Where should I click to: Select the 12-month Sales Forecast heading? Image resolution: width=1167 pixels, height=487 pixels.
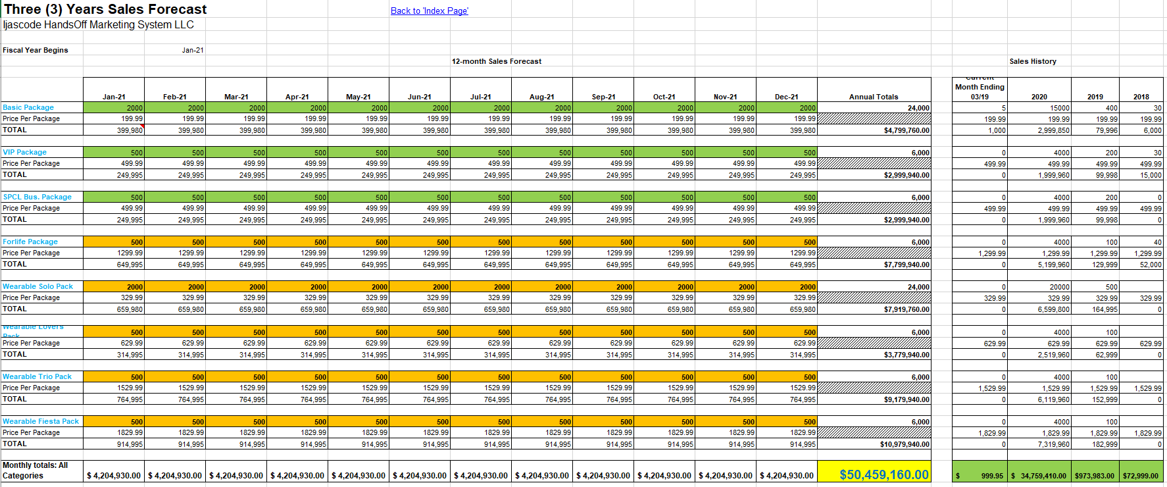496,61
